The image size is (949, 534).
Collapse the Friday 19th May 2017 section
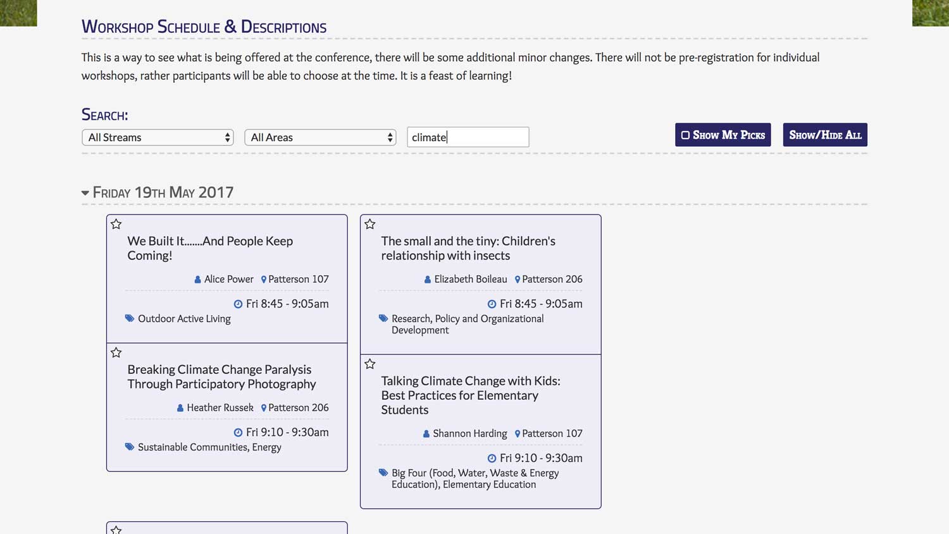click(x=85, y=193)
